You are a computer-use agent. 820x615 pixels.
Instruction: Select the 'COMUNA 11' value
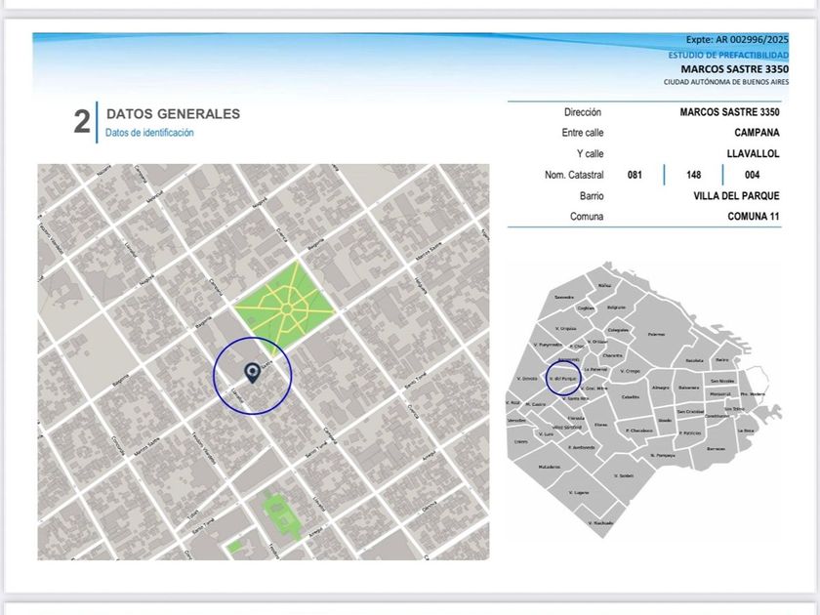pyautogui.click(x=754, y=217)
